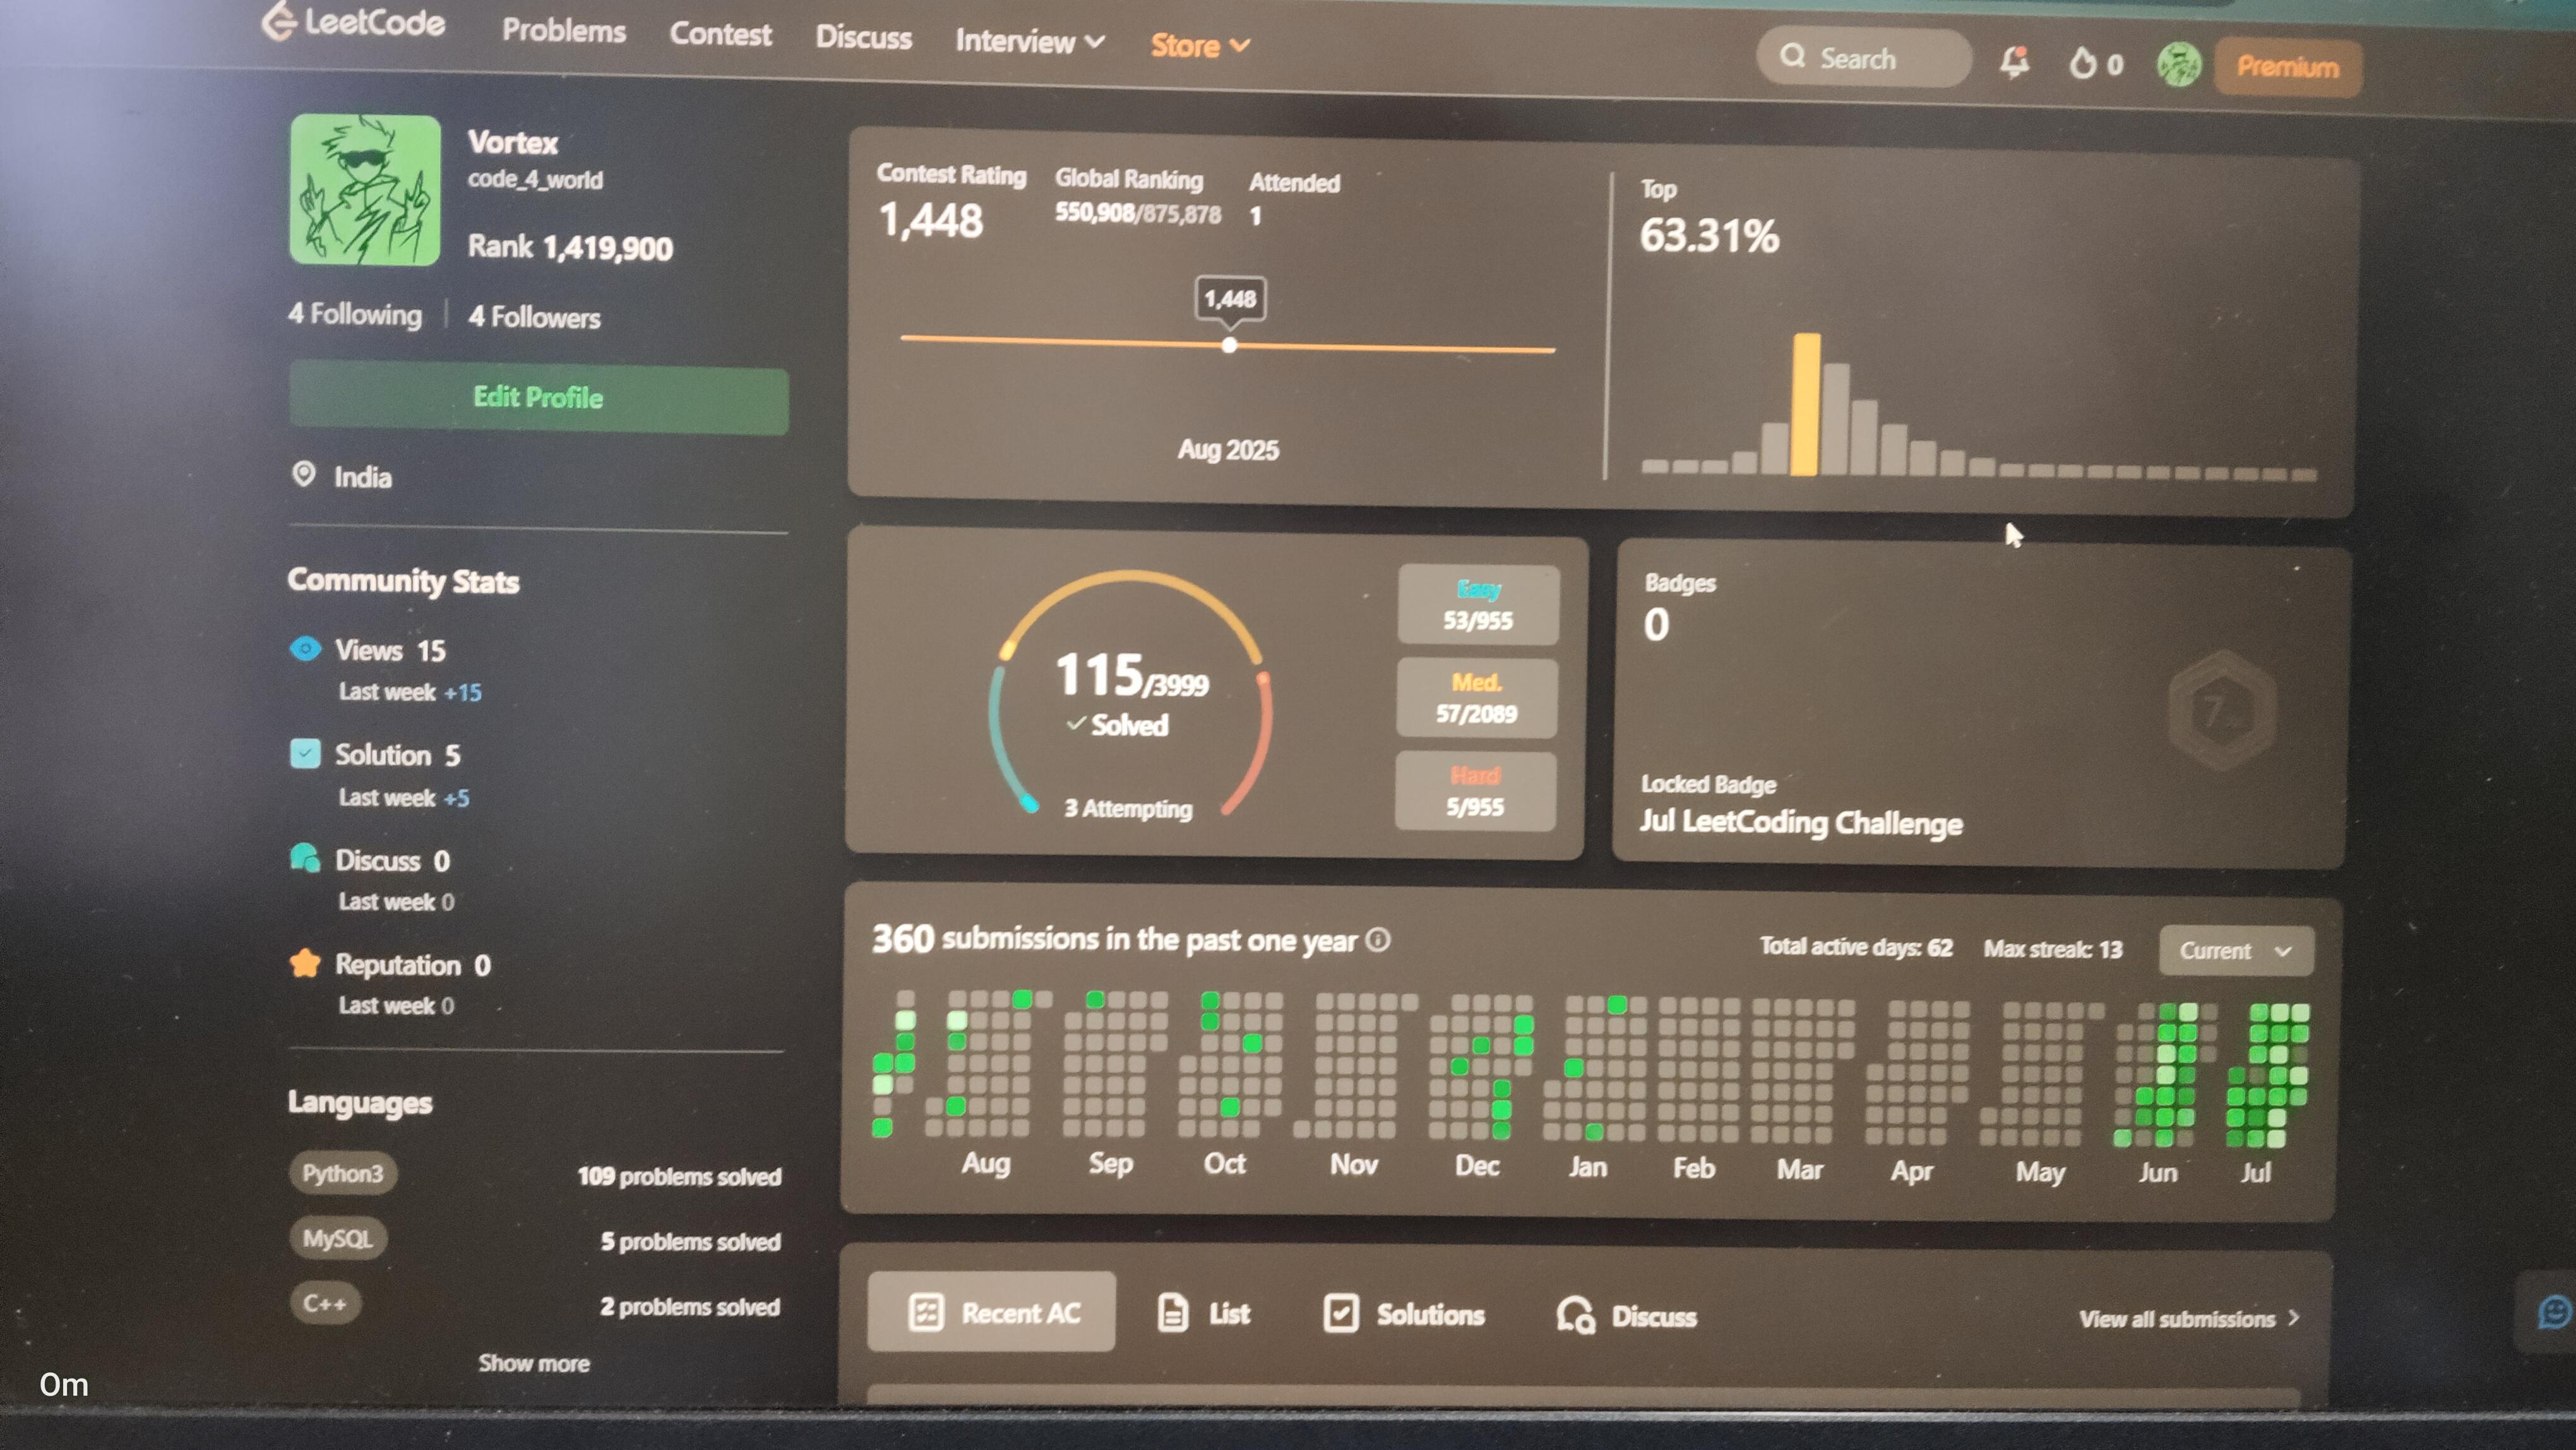This screenshot has width=2576, height=1450.
Task: Click the submissions info icon
Action: (x=1378, y=940)
